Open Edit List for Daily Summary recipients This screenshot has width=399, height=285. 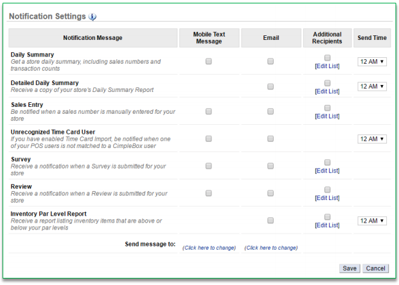327,66
